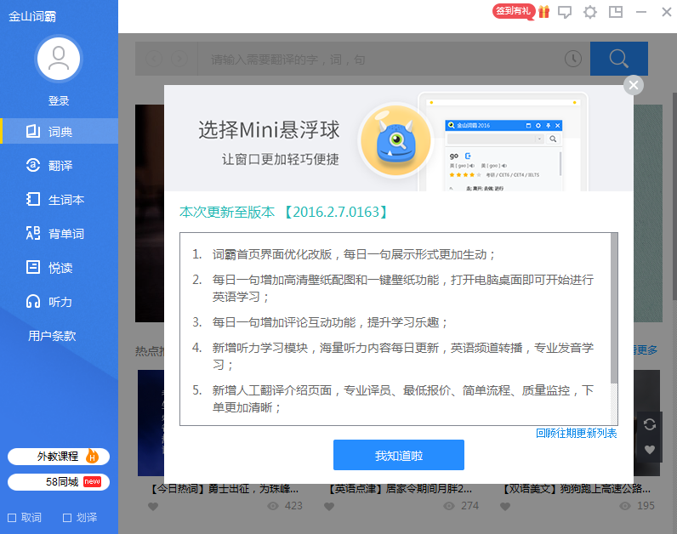Click the blue search magnifier button
Viewport: 677px width, 534px height.
(618, 59)
